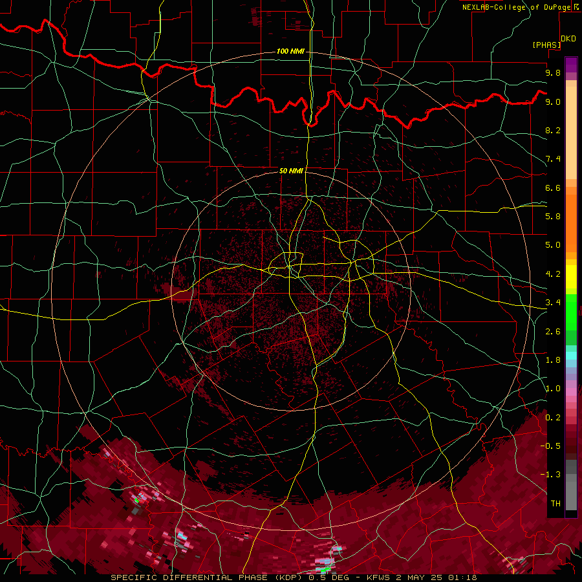The width and height of the screenshot is (582, 582).
Task: Click the 100 NMI range ring label
Action: 290,51
